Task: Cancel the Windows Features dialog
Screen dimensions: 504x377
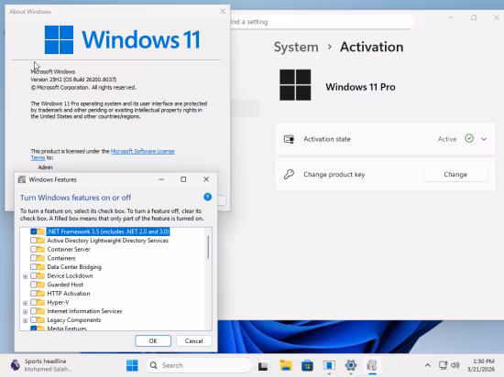Action: (x=194, y=340)
